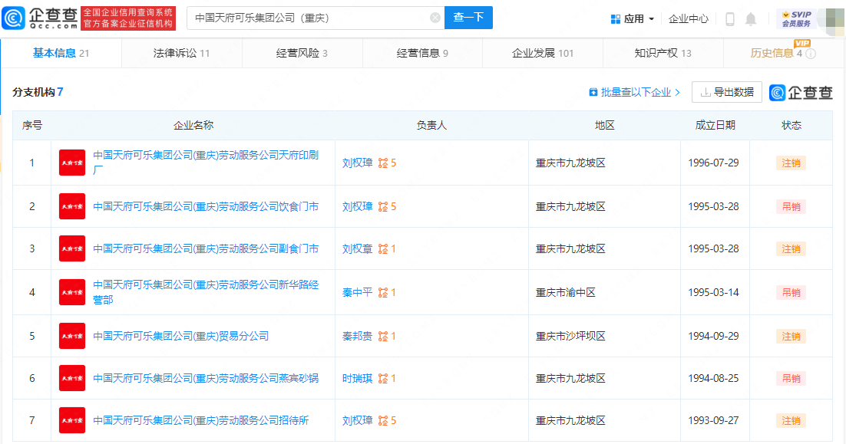
Task: Click 注销 status tag in row 1
Action: pos(791,163)
